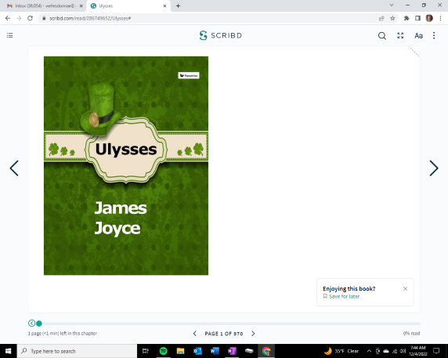Open the Chrome three-dot menu
The image size is (448, 358).
point(440,18)
